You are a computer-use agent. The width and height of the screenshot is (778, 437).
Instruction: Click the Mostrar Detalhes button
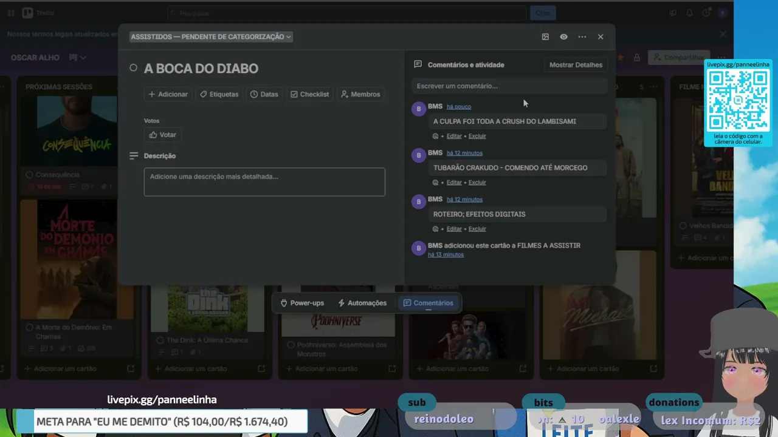tap(576, 65)
